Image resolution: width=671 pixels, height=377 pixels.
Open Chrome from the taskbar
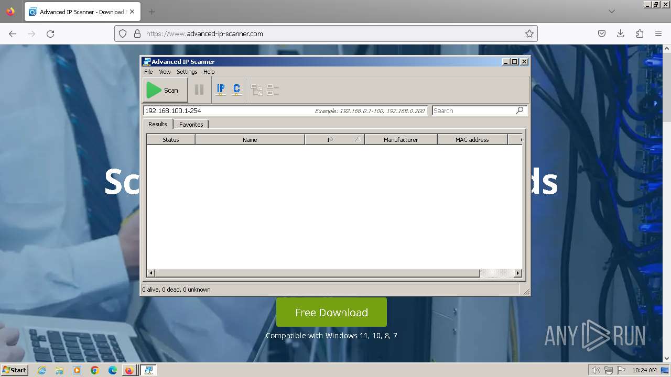coord(95,370)
